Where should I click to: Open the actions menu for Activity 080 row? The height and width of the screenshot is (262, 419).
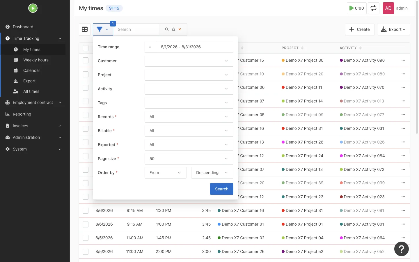coord(403,74)
